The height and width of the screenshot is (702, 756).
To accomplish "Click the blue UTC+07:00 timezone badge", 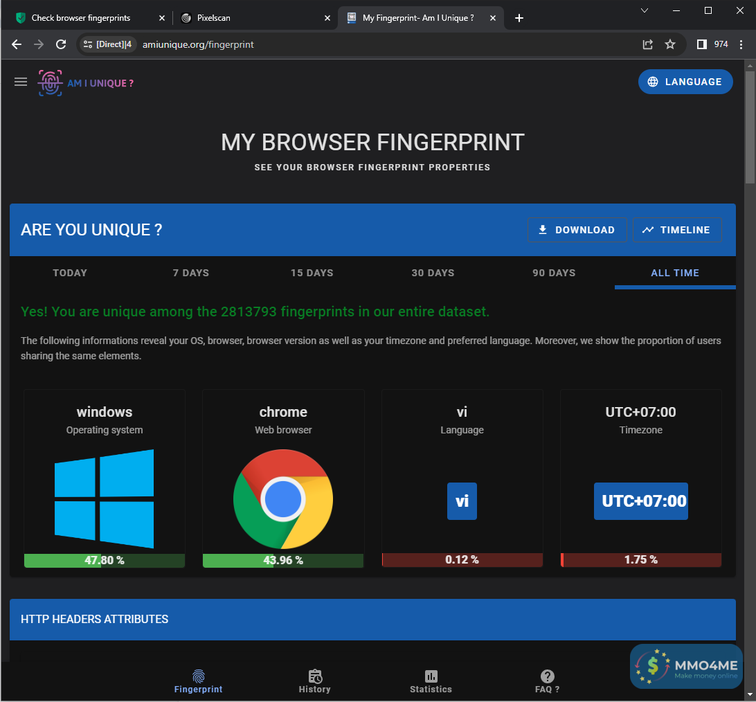I will 641,501.
